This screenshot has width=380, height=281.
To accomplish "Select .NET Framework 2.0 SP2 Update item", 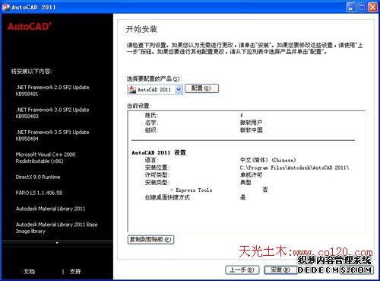I will click(52, 91).
